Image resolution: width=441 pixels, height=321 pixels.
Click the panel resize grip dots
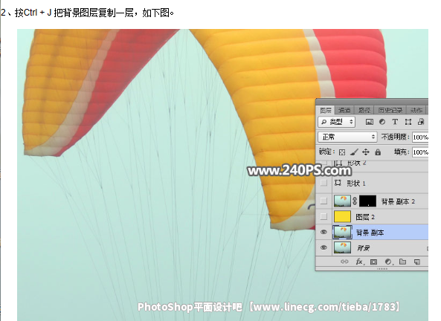(x=382, y=269)
